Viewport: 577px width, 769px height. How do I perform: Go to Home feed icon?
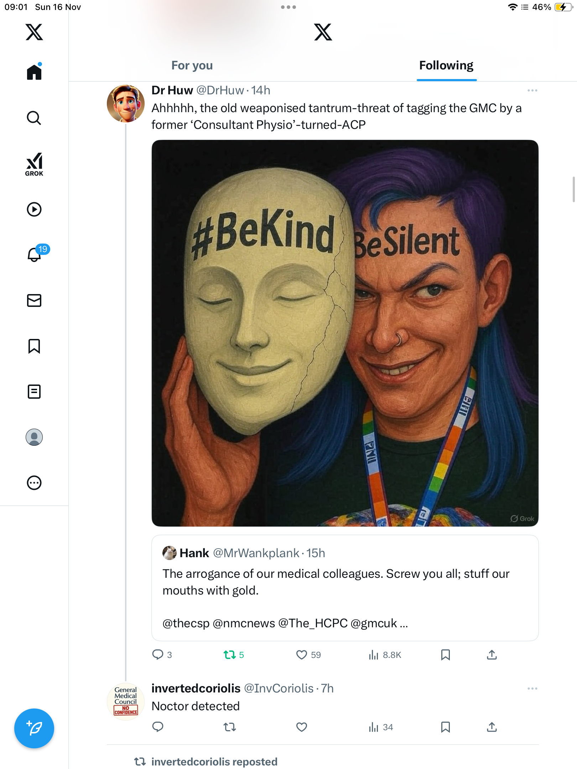pos(34,72)
